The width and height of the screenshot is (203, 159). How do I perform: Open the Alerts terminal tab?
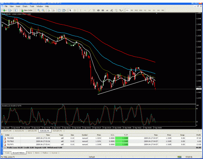click(x=37, y=153)
